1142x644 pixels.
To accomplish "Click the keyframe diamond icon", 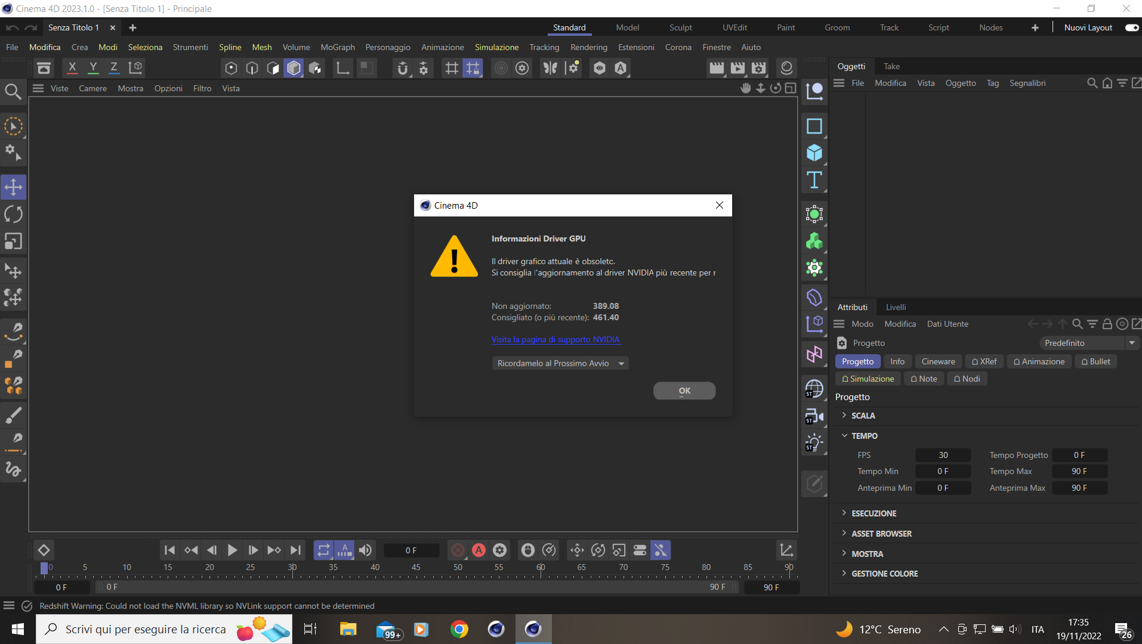I will tap(44, 550).
